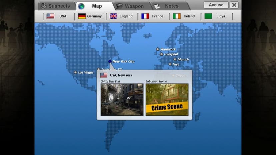
Task: Click the 'Gritty East End' caption
Action: pyautogui.click(x=110, y=81)
